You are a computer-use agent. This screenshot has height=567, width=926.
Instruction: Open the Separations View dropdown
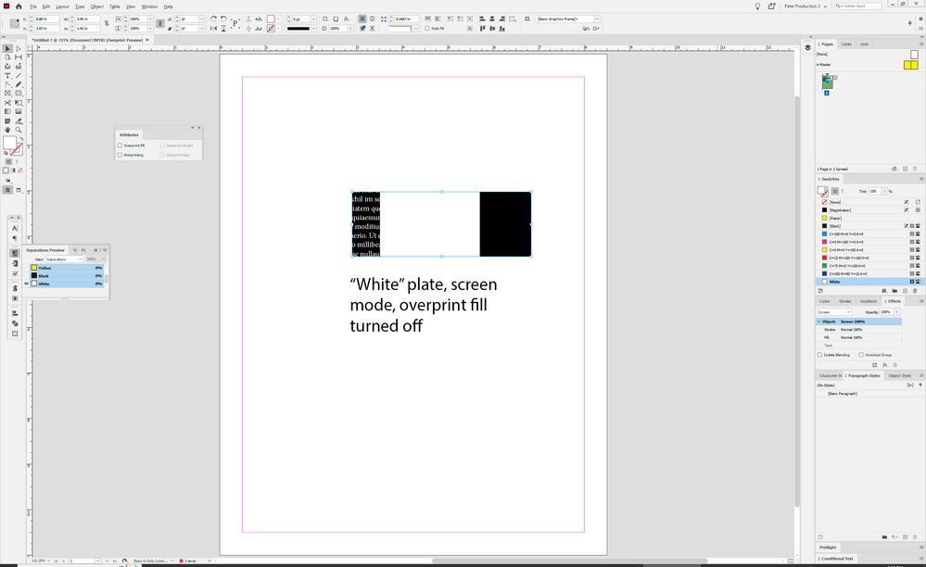[x=65, y=259]
